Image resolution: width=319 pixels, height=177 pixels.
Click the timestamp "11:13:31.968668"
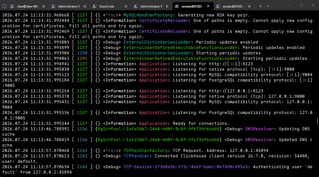pos(50,15)
